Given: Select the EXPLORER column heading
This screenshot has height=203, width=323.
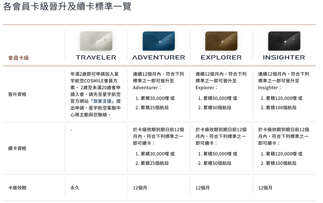Looking at the screenshot, I should (221, 57).
